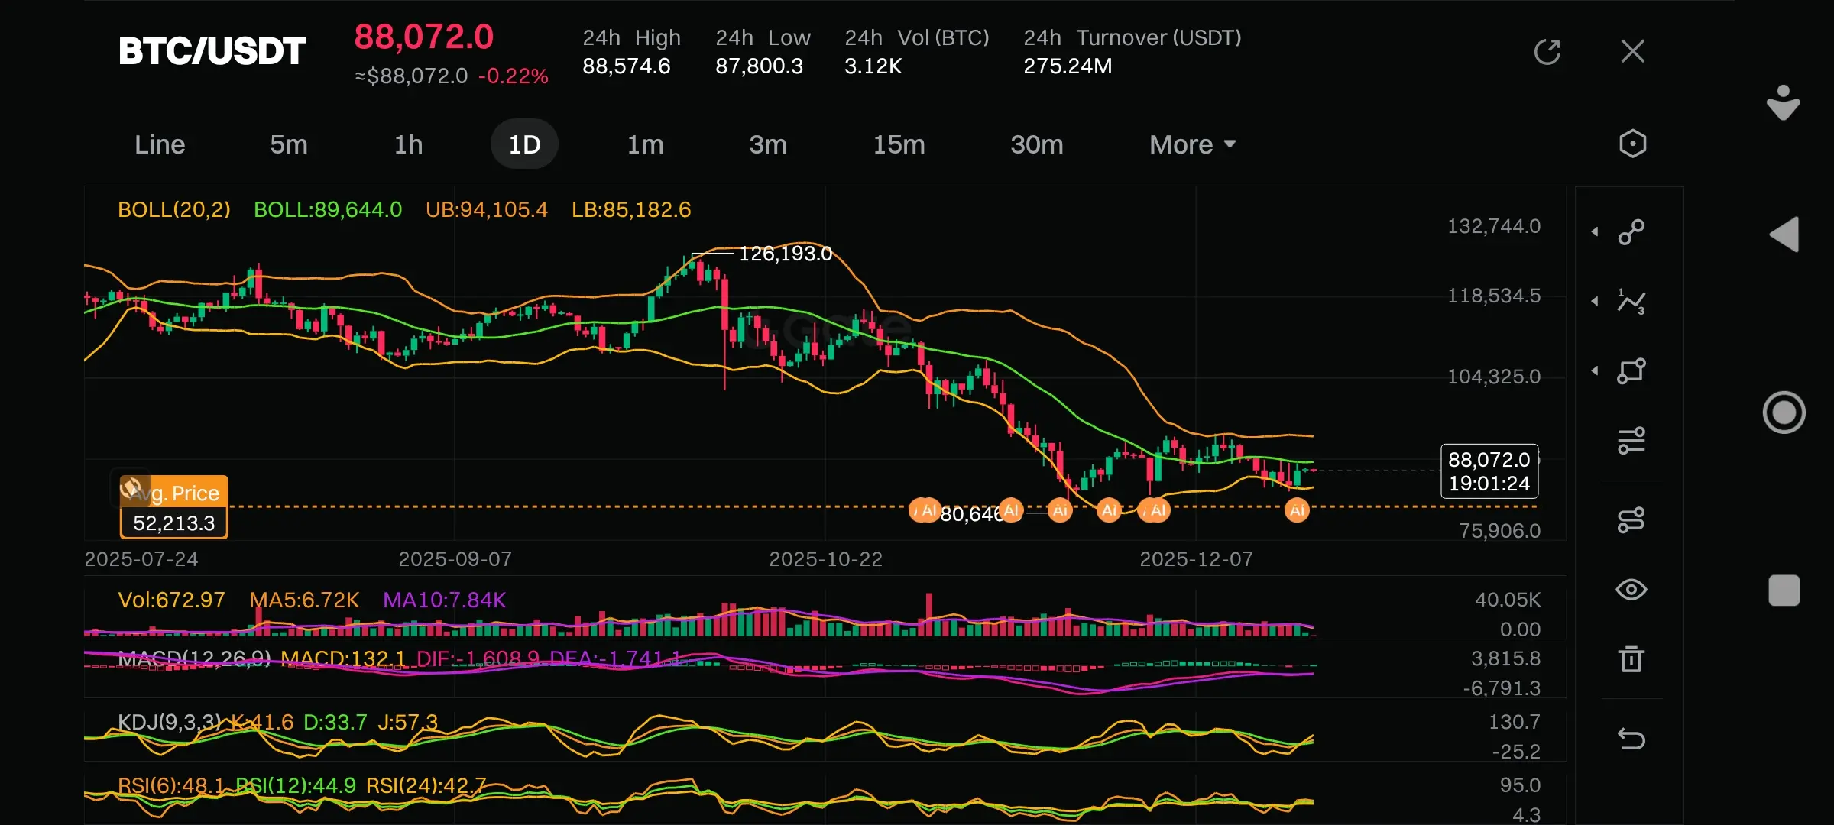Screen dimensions: 1834x825
Task: Select the numbered wave pattern tool
Action: pyautogui.click(x=1631, y=302)
